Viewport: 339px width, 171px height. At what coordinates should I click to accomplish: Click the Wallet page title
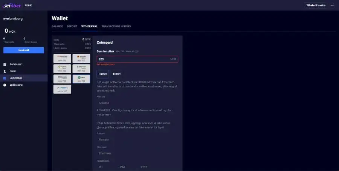[60, 18]
